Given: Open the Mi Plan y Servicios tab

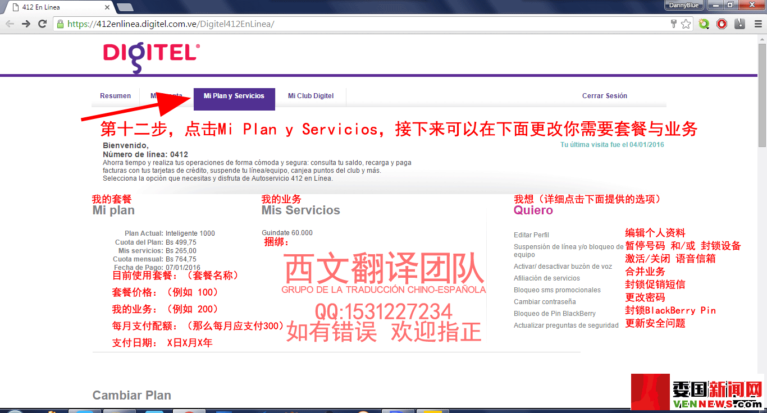Looking at the screenshot, I should click(234, 99).
